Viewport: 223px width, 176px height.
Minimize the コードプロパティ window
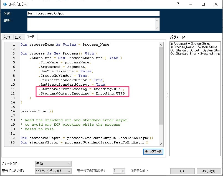pos(191,4)
